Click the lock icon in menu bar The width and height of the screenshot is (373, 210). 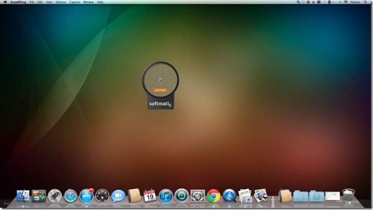pos(313,2)
